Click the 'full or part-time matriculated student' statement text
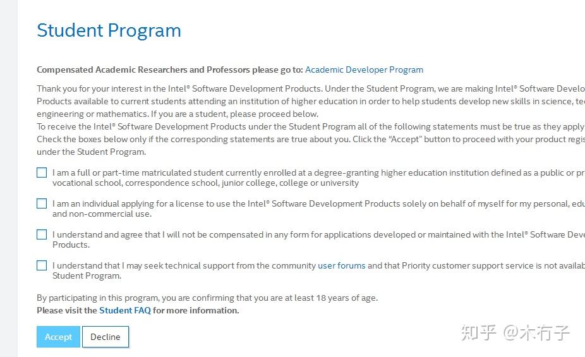The image size is (585, 357). tap(318, 178)
